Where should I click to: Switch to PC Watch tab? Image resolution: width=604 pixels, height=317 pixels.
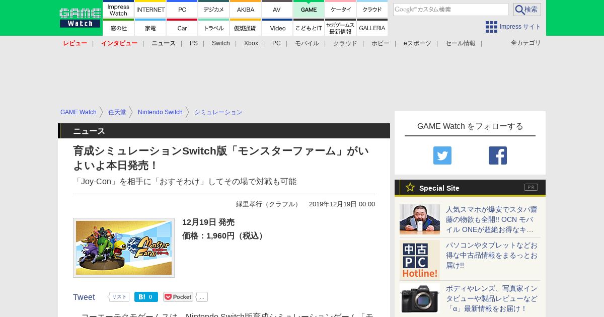point(182,9)
